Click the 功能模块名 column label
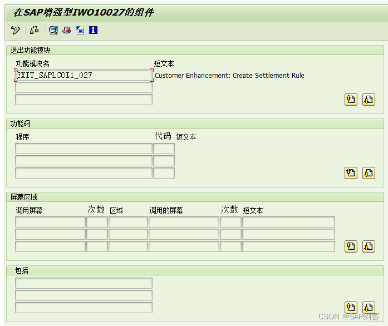388x326 pixels. click(x=33, y=63)
